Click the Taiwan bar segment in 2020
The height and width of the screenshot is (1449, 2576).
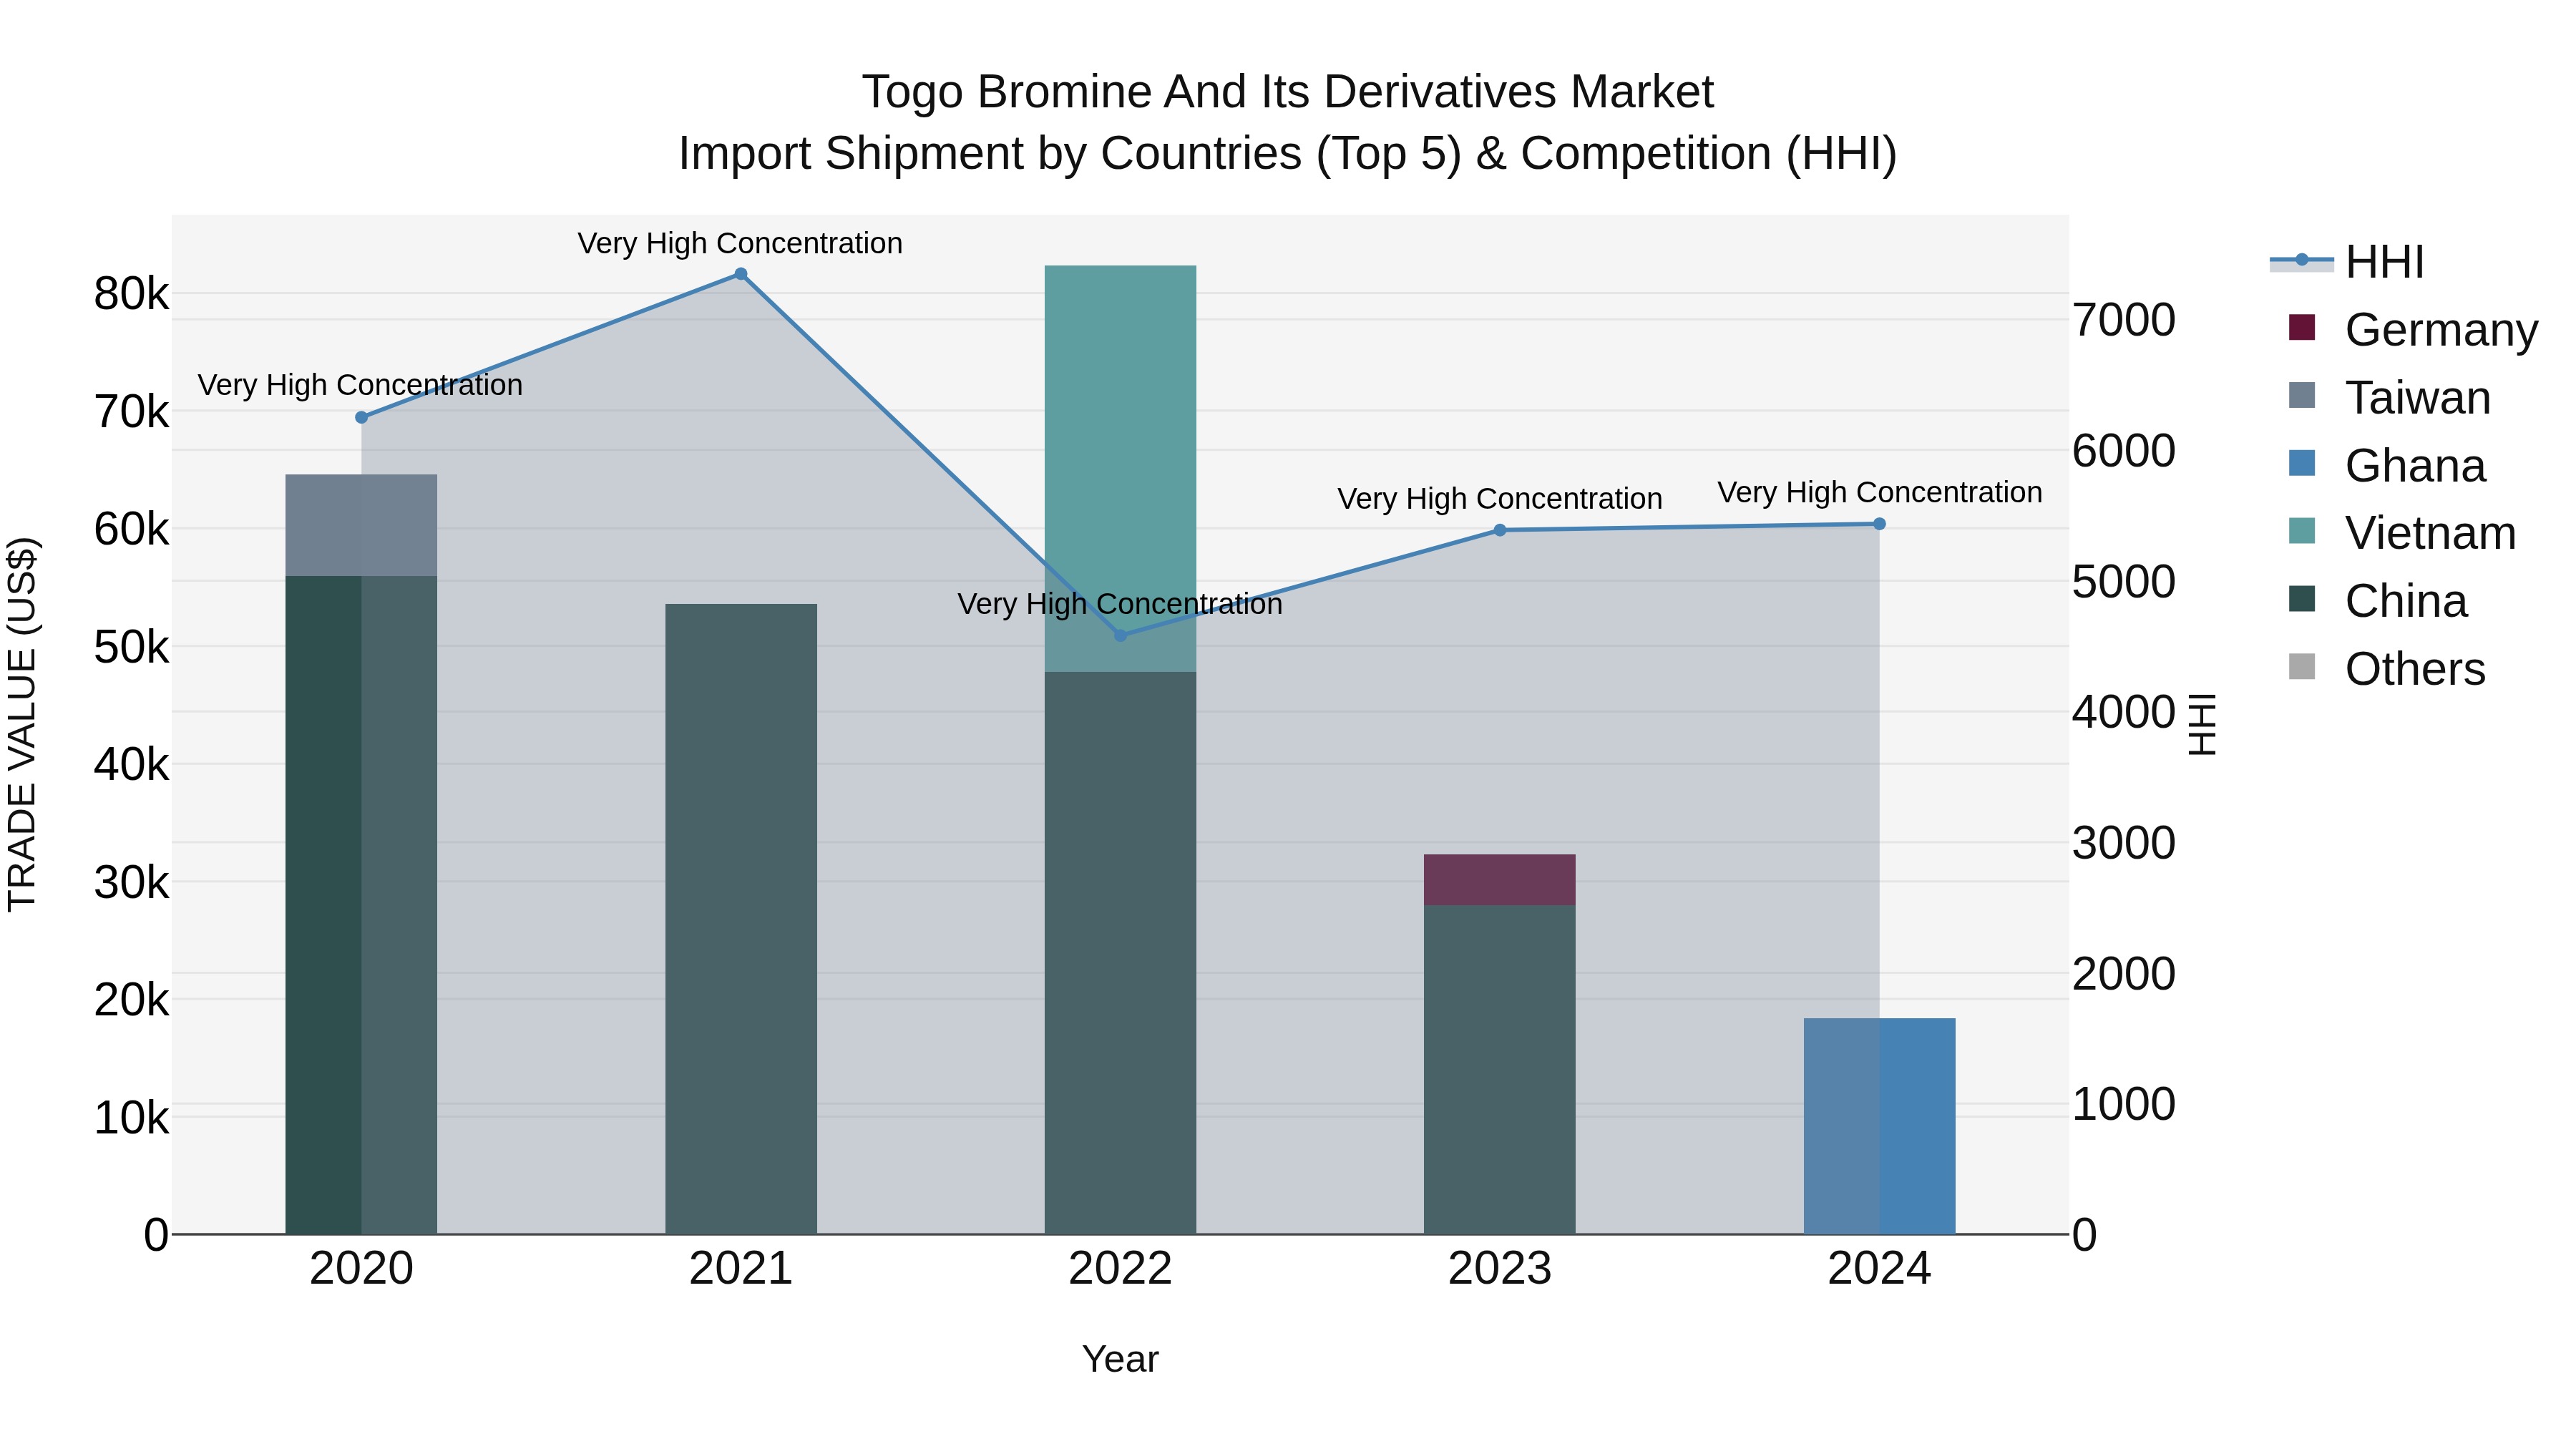(361, 525)
